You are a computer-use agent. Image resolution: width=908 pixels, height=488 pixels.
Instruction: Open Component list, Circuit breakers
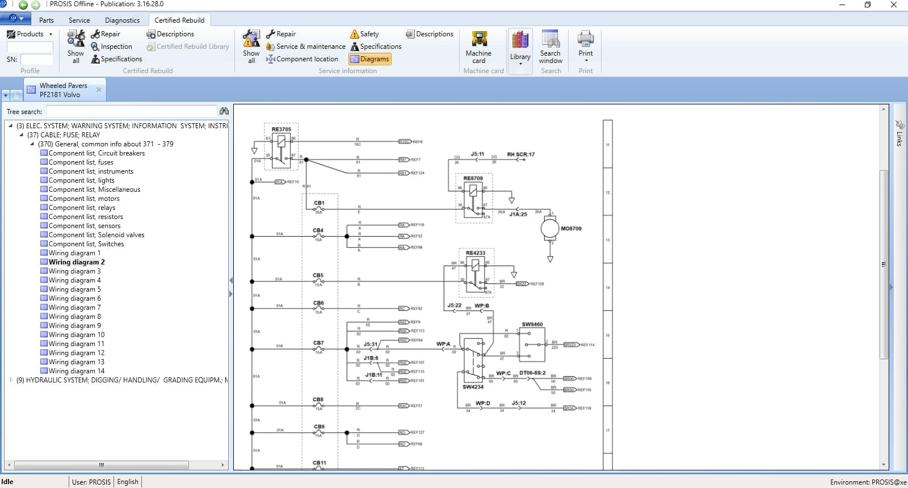pyautogui.click(x=96, y=153)
